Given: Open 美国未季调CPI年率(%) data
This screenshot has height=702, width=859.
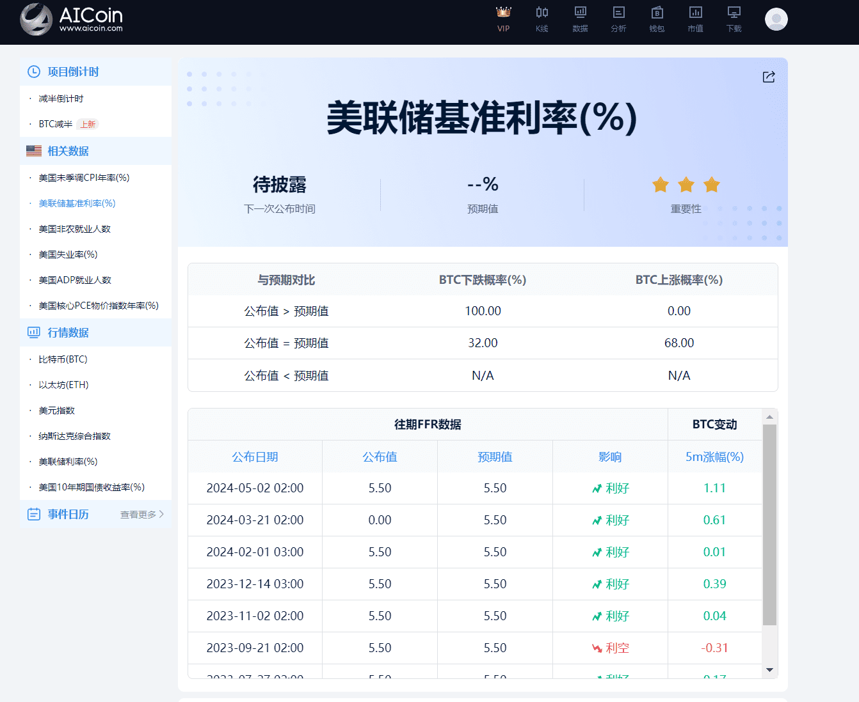Looking at the screenshot, I should (84, 178).
